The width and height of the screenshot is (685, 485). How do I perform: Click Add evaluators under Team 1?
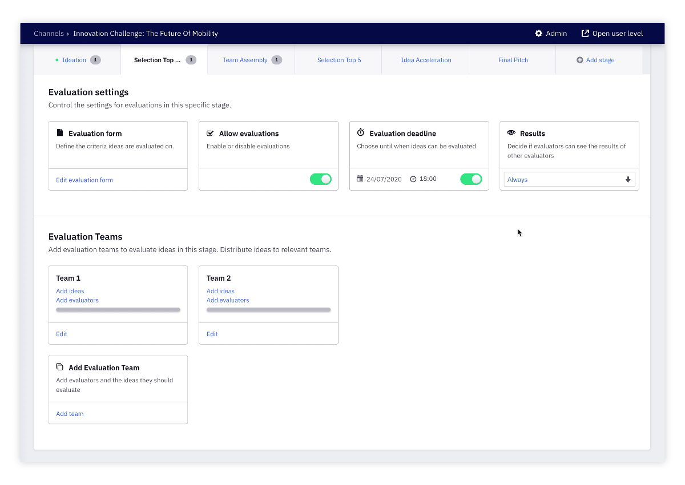pos(77,300)
